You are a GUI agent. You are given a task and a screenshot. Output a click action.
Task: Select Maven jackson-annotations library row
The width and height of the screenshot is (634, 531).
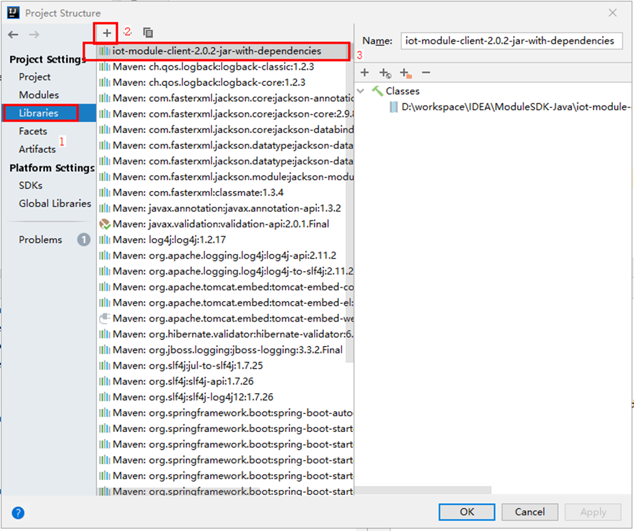click(225, 98)
